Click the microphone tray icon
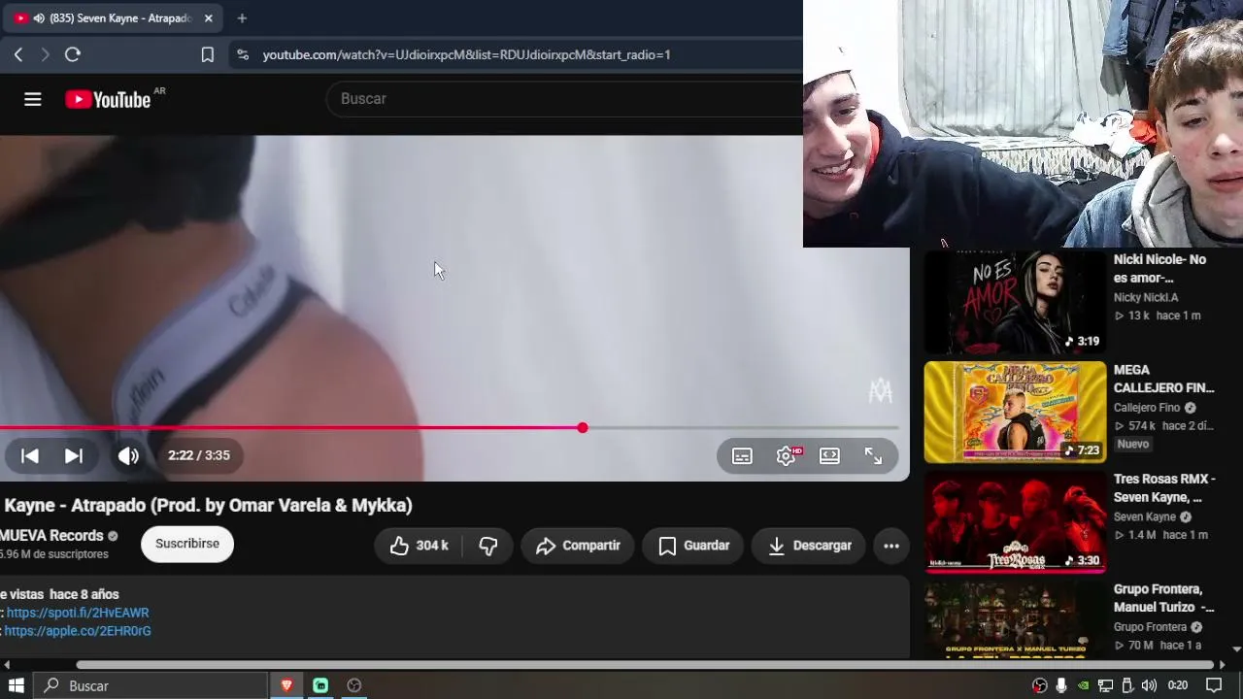The image size is (1243, 699). pos(1061,685)
